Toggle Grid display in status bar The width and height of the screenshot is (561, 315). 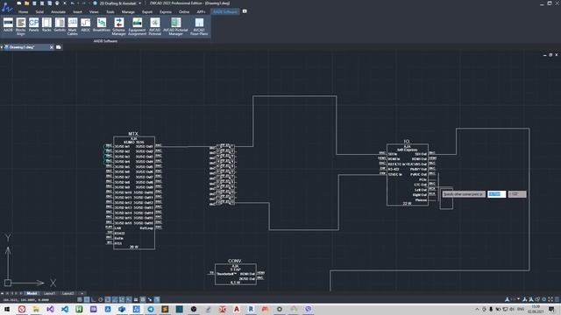[87, 299]
